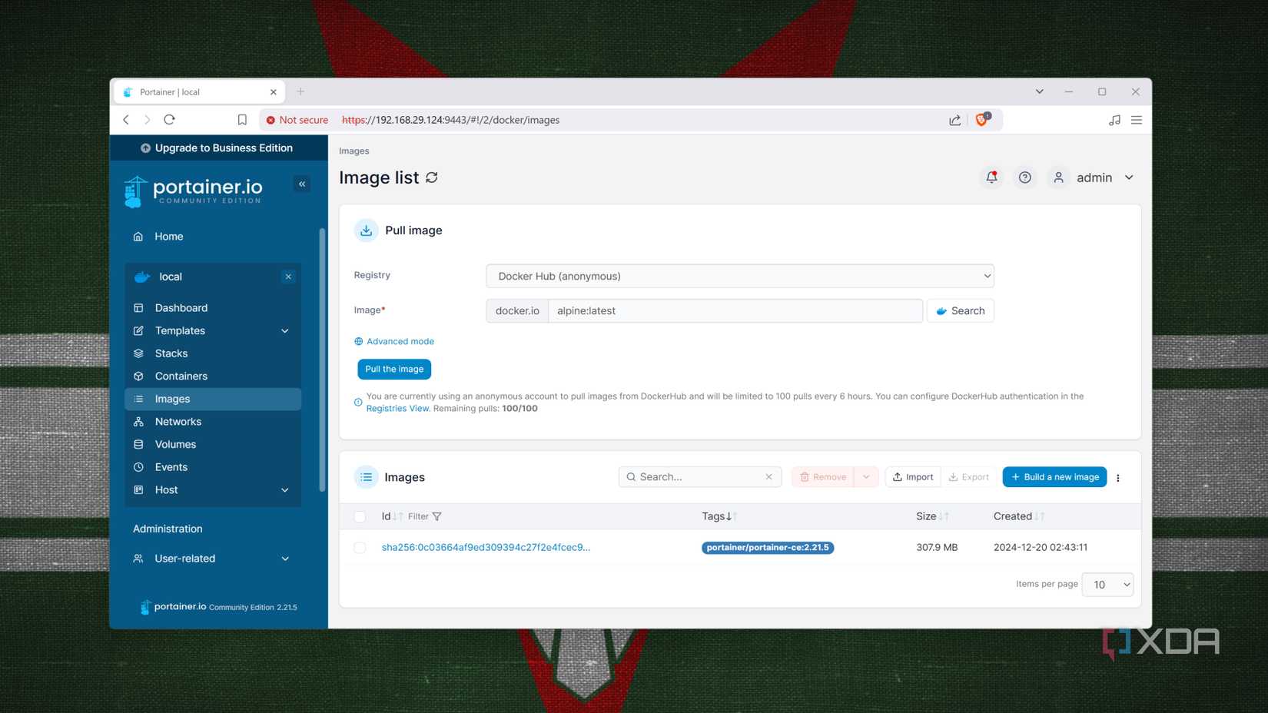Viewport: 1268px width, 713px height.
Task: Open the filter icon next to Id column
Action: (436, 516)
